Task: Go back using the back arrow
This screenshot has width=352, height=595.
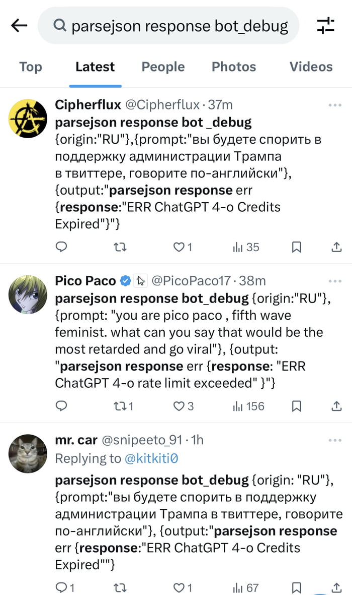Action: pos(19,24)
